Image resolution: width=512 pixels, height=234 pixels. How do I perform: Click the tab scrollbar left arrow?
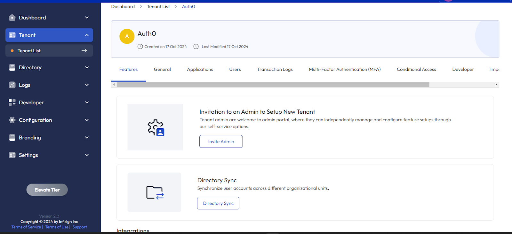click(114, 85)
